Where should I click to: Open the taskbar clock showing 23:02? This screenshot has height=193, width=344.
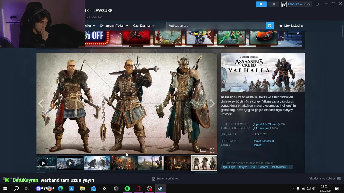click(324, 189)
